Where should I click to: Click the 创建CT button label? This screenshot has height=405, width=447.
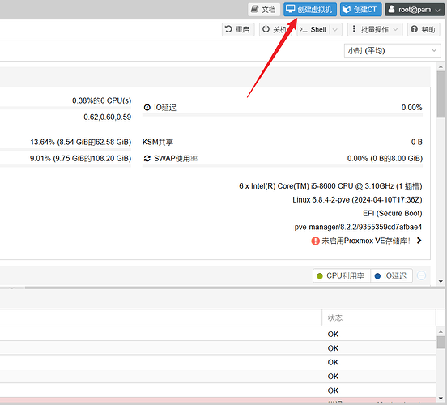(x=365, y=10)
